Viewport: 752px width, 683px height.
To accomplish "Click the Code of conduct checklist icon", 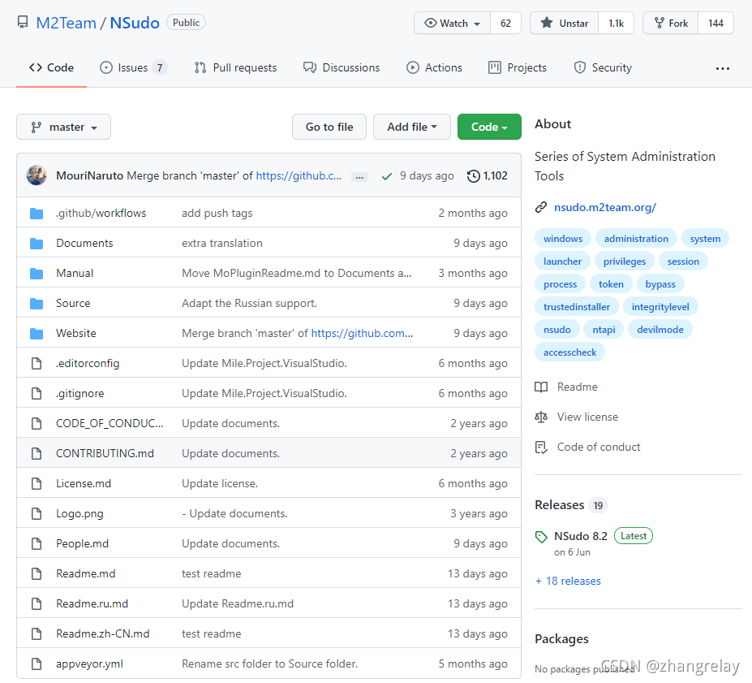I will 541,447.
